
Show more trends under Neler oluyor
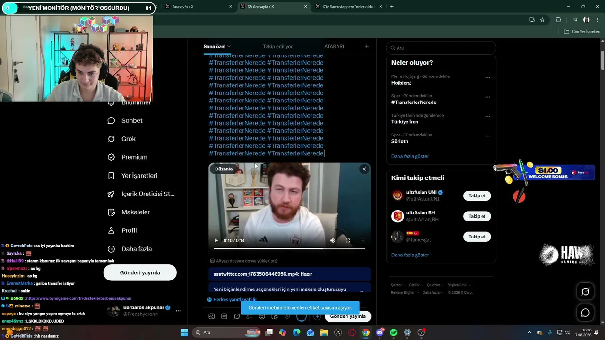pos(410,156)
